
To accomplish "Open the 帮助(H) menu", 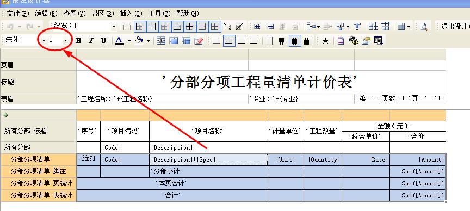I will [188, 14].
